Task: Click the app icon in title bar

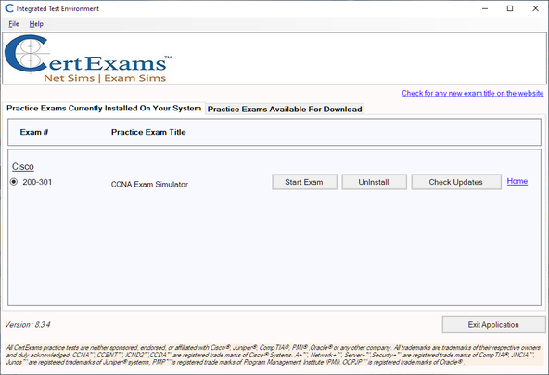Action: (9, 8)
